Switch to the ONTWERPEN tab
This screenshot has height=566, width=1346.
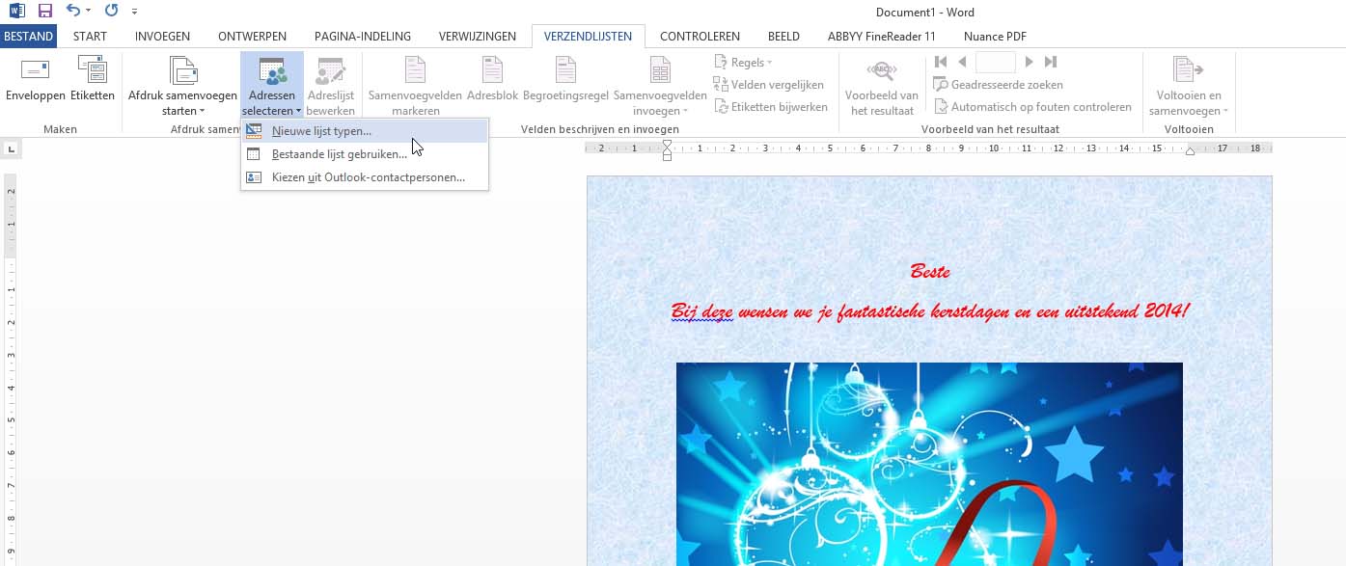tap(252, 37)
